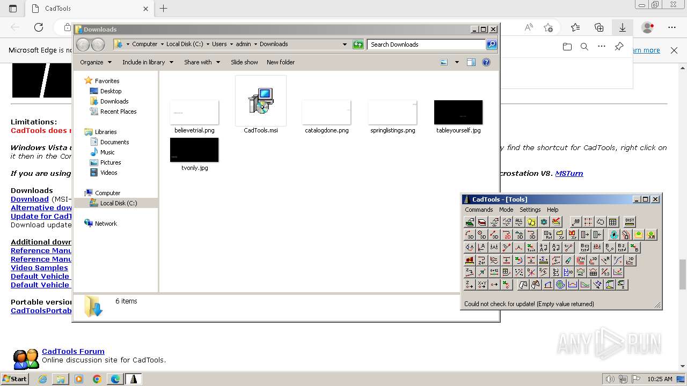Image resolution: width=687 pixels, height=386 pixels.
Task: Click the AB arrow text tool
Action: coord(576,221)
